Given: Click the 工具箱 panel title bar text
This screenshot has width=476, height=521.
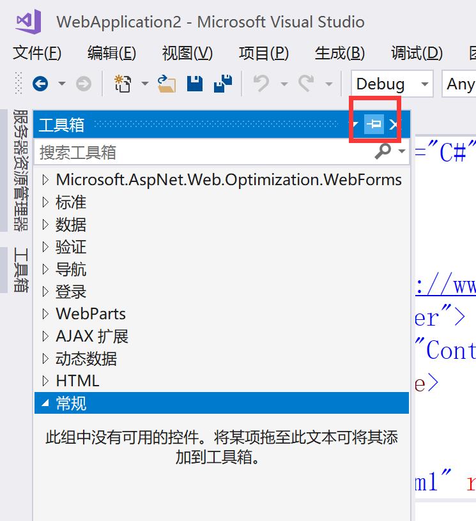Looking at the screenshot, I should point(61,125).
